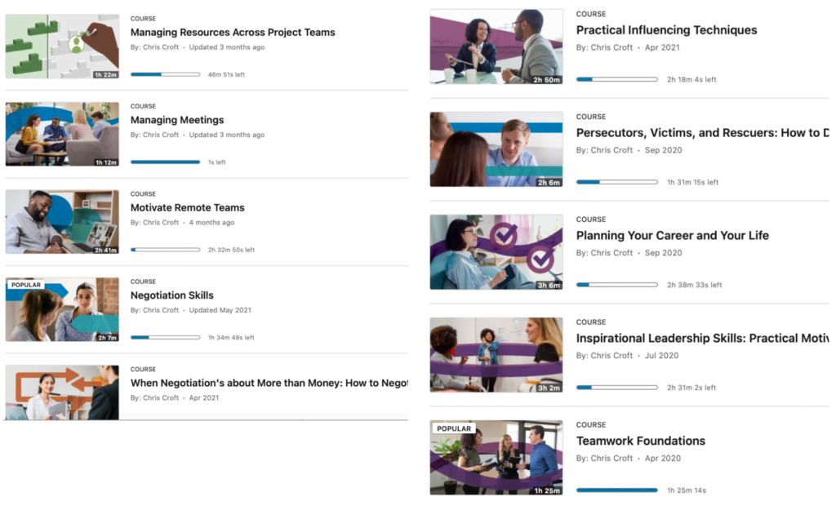Click the POPULAR badge on Negotiation Skills thumbnail

coord(26,286)
